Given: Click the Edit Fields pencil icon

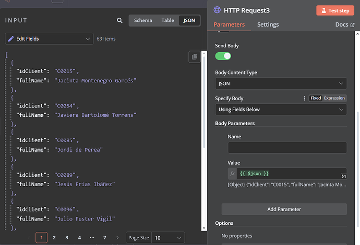Looking at the screenshot, I should [x=11, y=39].
